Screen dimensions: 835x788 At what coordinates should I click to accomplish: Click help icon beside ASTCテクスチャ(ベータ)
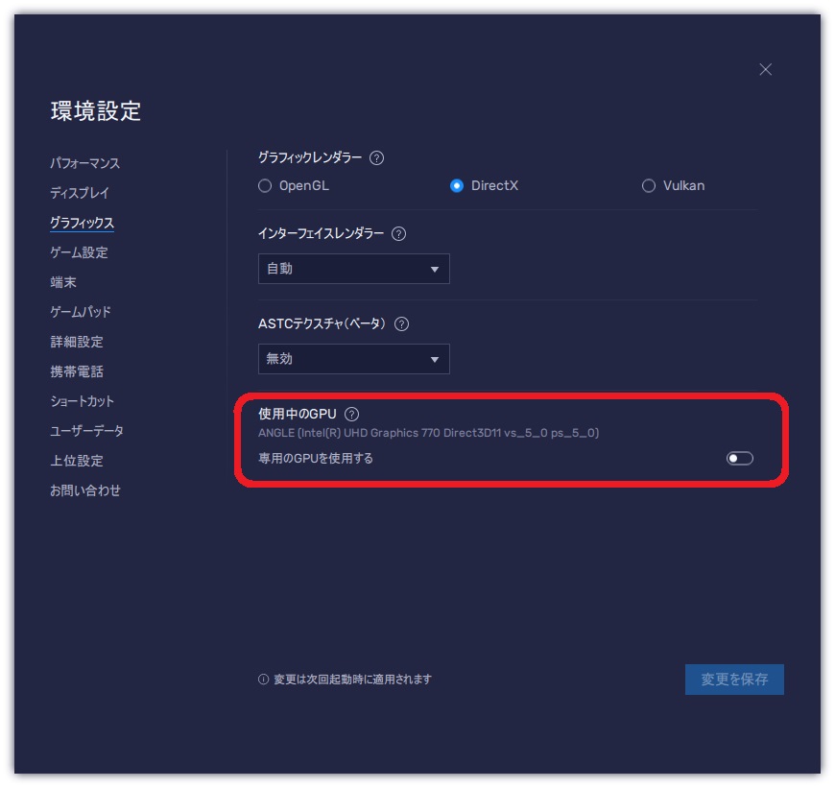tap(401, 323)
